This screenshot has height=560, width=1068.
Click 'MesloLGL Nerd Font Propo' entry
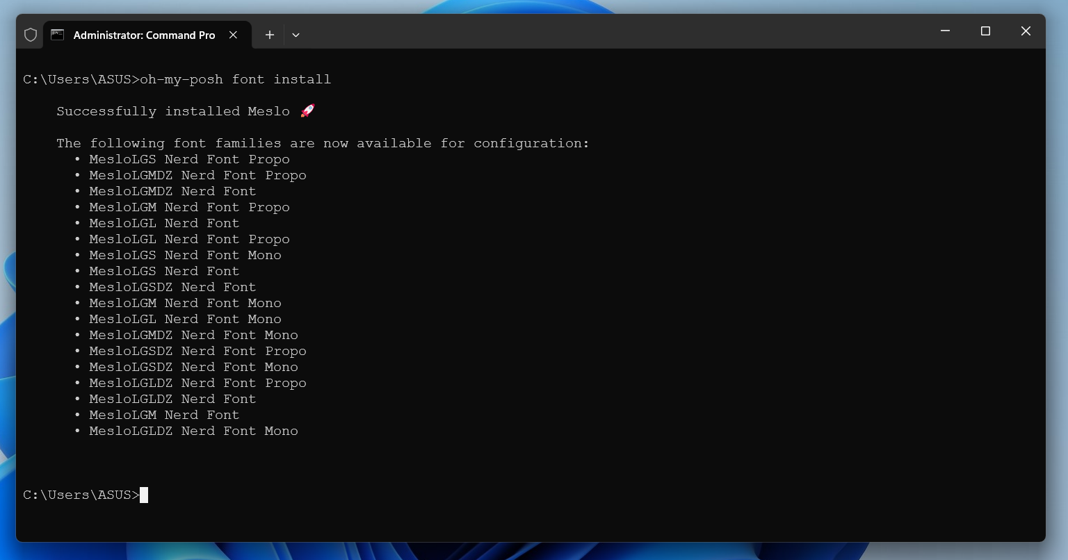189,239
